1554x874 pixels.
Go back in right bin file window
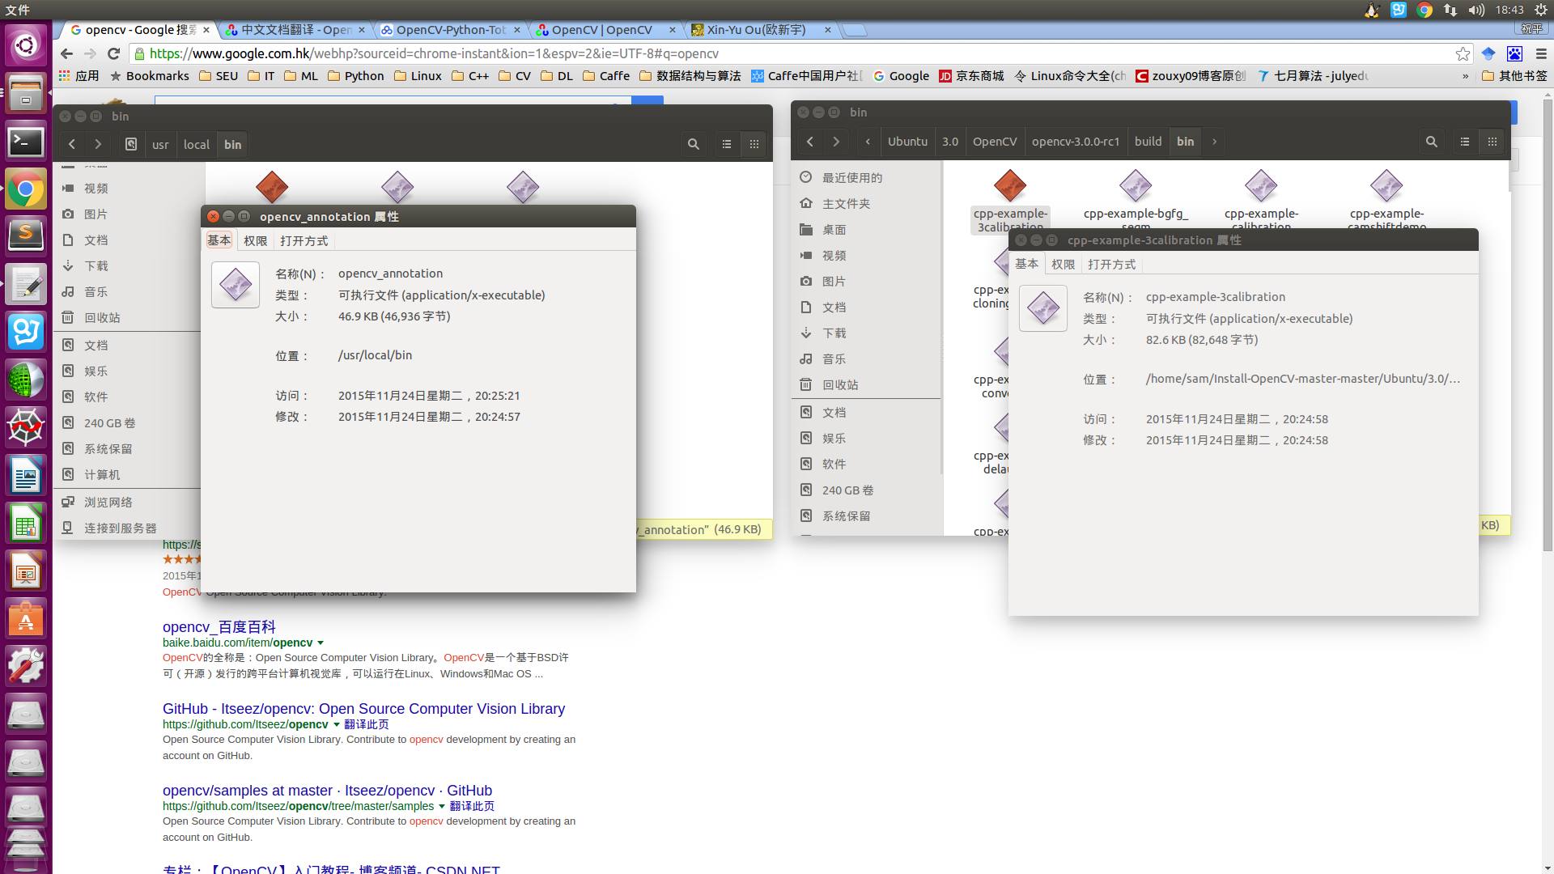click(x=810, y=142)
